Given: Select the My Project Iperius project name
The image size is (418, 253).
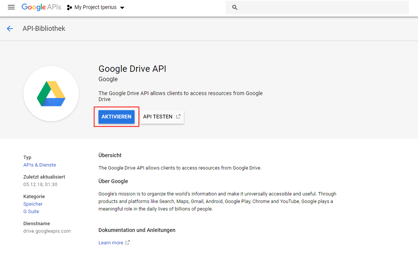Looking at the screenshot, I should 95,8.
